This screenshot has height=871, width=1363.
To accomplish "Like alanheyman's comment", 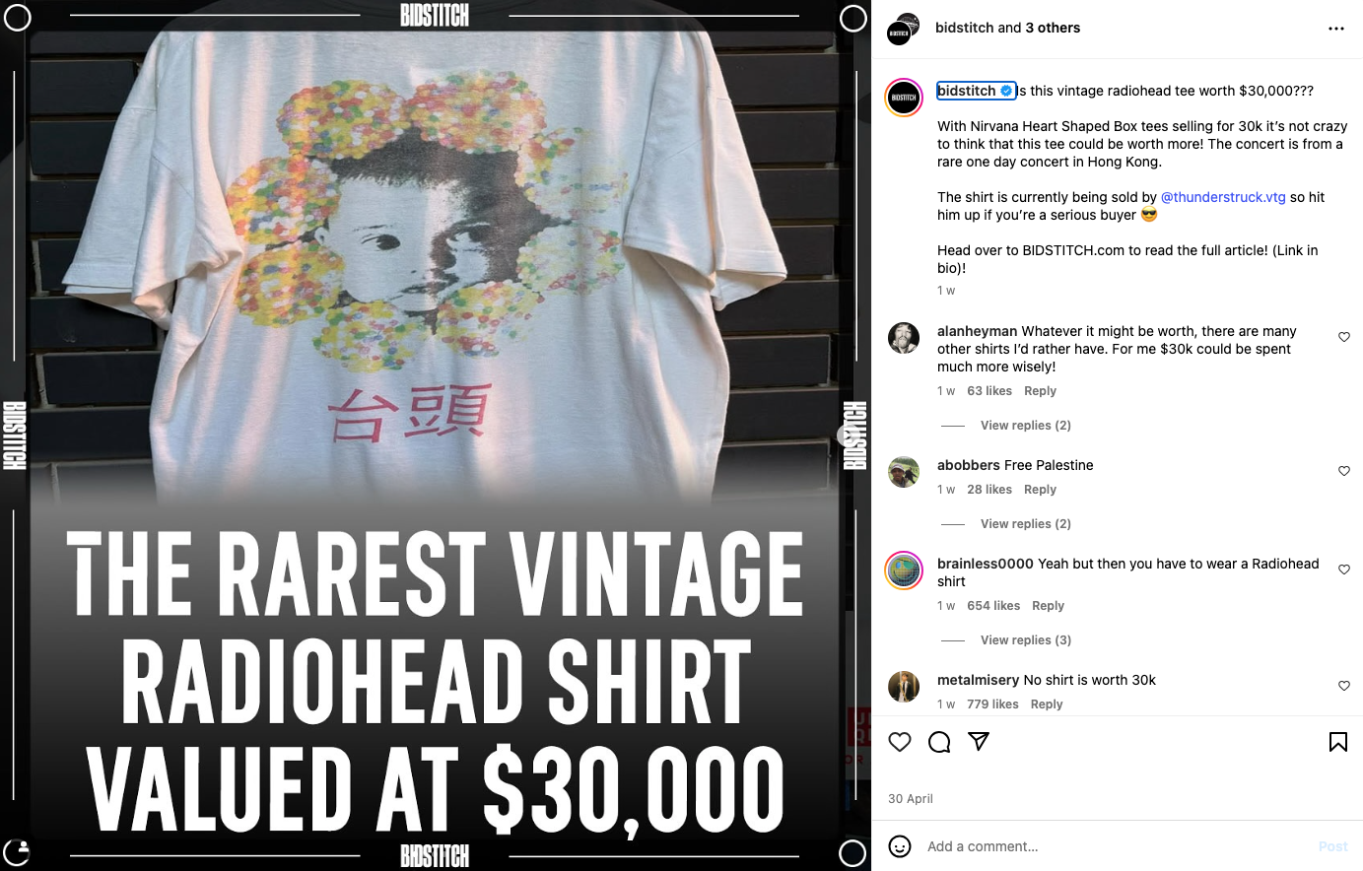I will pos(1344,337).
